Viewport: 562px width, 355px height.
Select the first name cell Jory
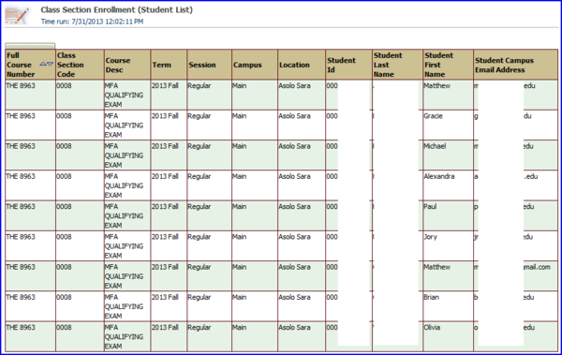pos(448,245)
